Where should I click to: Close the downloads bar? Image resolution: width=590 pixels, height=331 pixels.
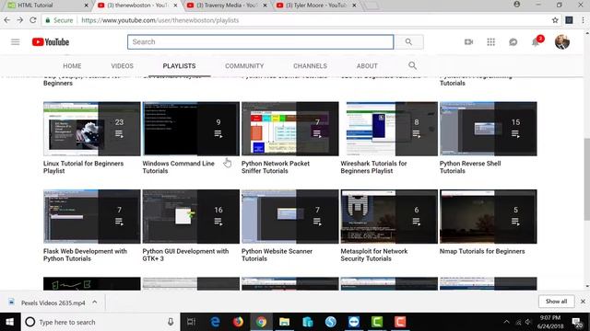tap(583, 302)
